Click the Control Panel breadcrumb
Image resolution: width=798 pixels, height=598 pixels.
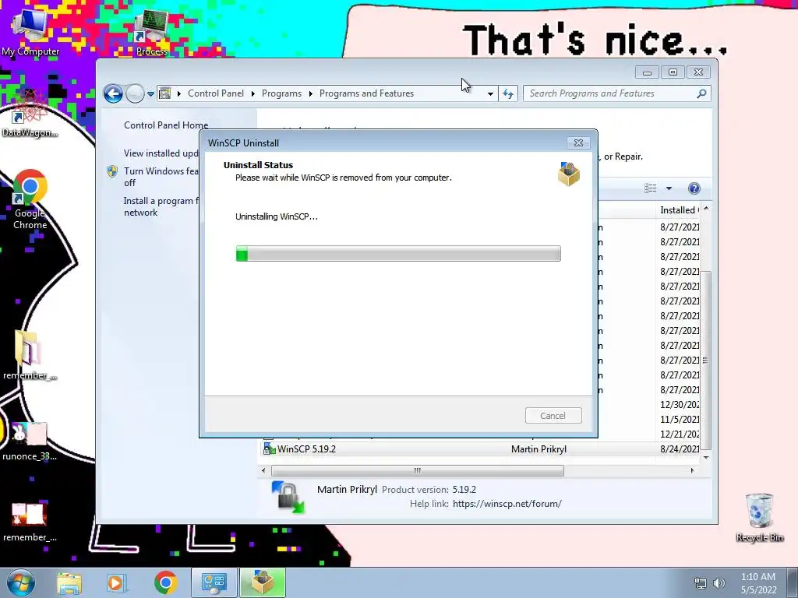[x=216, y=93]
